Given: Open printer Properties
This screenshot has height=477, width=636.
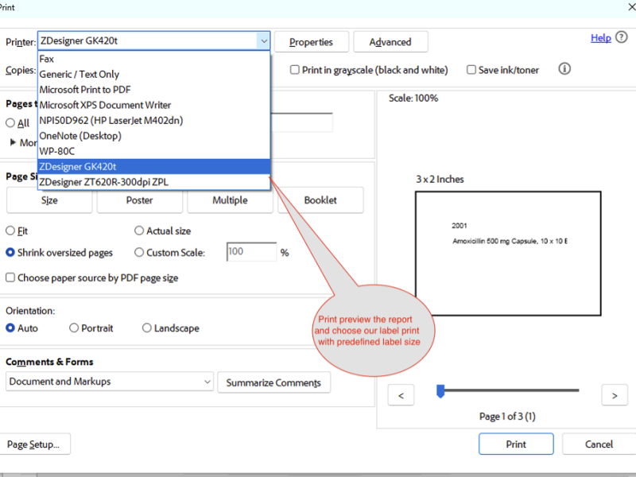Looking at the screenshot, I should [x=311, y=42].
